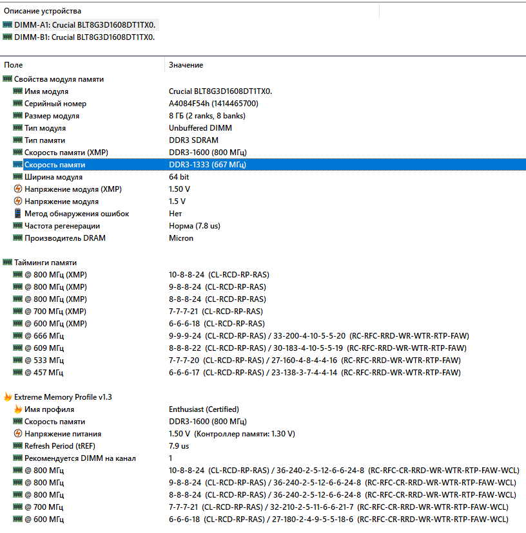
Task: Click the chip icon beside Производитель DRAM
Action: (17, 238)
